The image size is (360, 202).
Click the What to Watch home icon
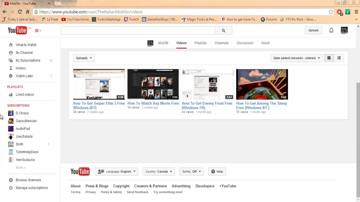[x=11, y=45]
